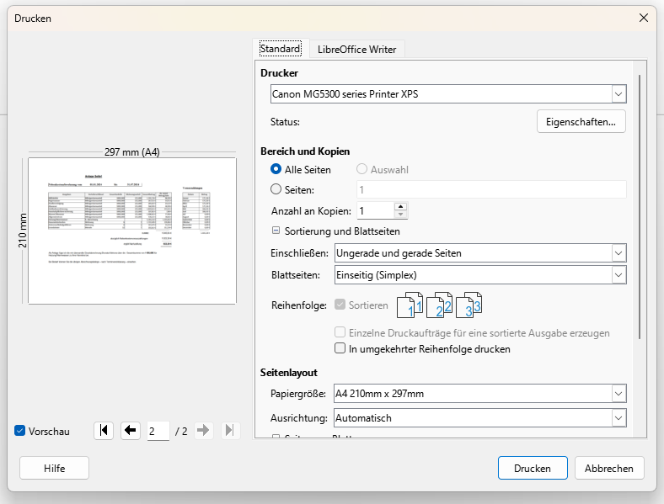664x504 pixels.
Task: Open the Papiergröße dropdown
Action: (618, 394)
